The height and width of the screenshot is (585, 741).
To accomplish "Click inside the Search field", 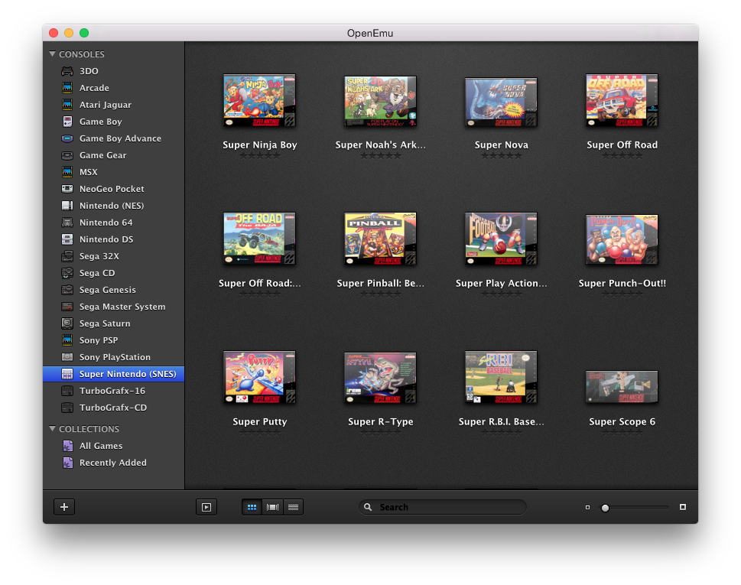I will [443, 507].
